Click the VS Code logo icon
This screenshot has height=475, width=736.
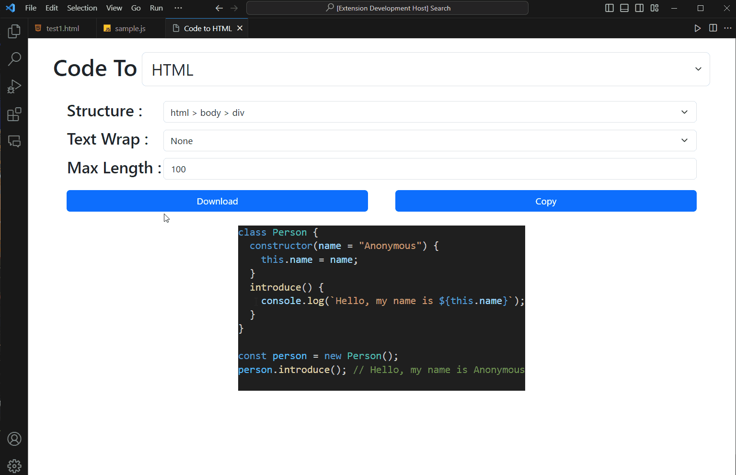tap(11, 8)
